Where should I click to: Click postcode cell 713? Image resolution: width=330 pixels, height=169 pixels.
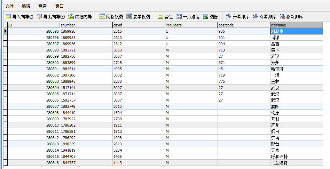click(244, 50)
